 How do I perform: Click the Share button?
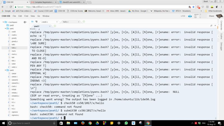pyautogui.click(x=211, y=16)
